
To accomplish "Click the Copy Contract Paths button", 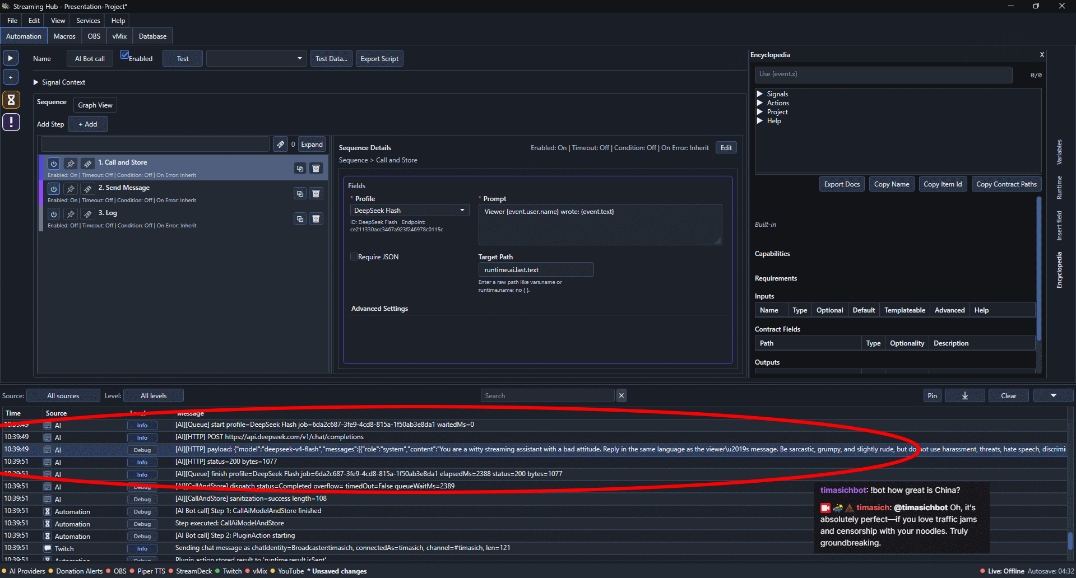I will 1006,184.
